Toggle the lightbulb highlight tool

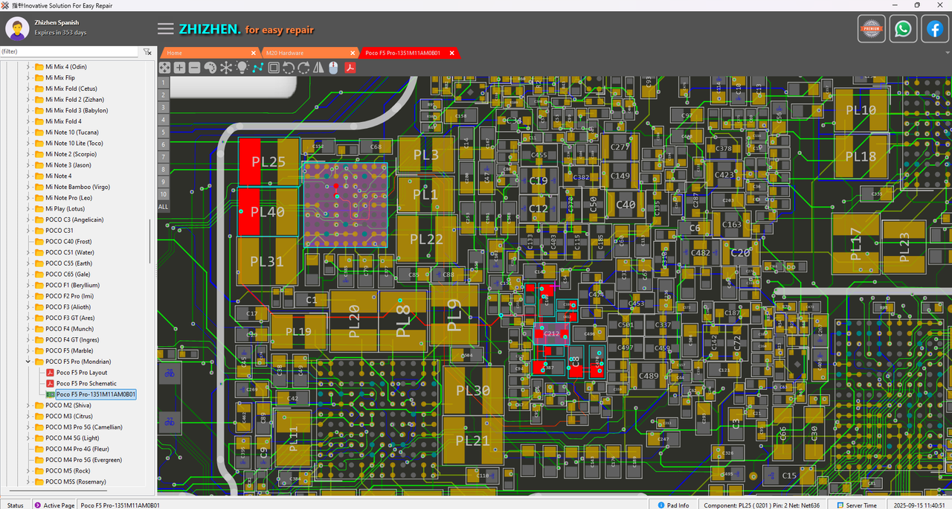[x=242, y=68]
